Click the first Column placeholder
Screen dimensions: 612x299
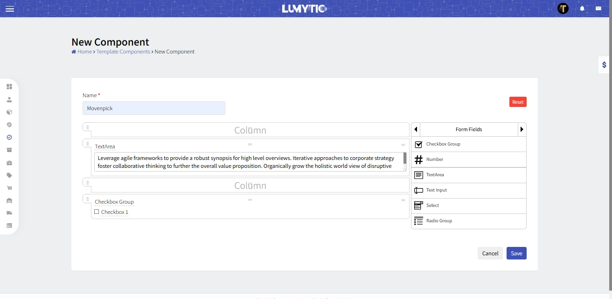(250, 130)
